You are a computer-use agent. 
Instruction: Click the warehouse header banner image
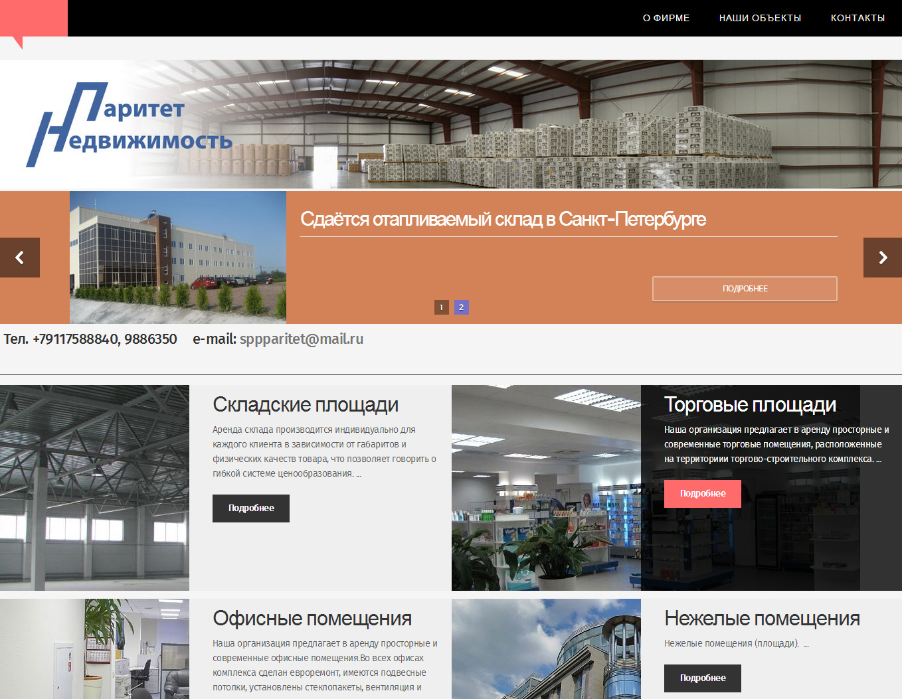(451, 124)
